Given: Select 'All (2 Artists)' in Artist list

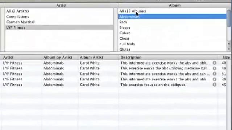Looking at the screenshot, I should coord(59,11).
